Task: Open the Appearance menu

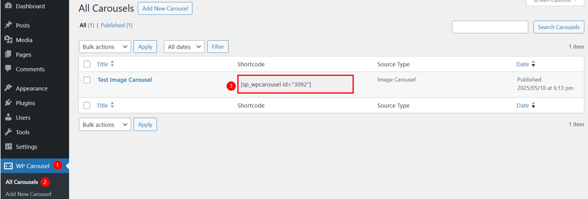Action: [x=35, y=88]
